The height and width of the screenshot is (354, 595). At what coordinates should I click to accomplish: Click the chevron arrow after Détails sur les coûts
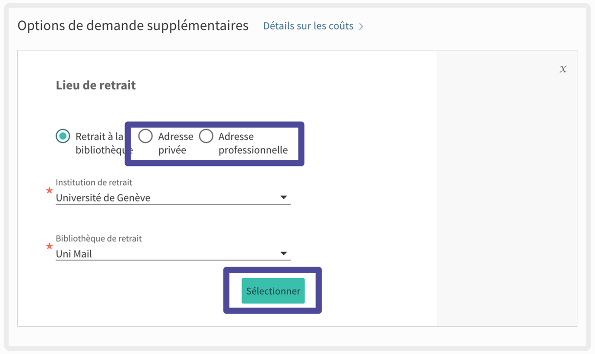click(361, 27)
